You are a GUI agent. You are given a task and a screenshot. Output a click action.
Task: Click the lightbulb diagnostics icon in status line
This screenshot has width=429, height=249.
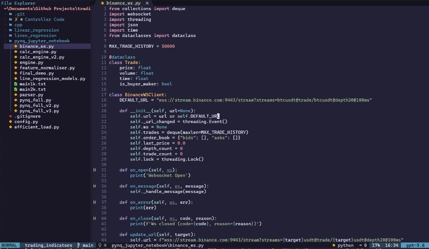click(x=100, y=245)
